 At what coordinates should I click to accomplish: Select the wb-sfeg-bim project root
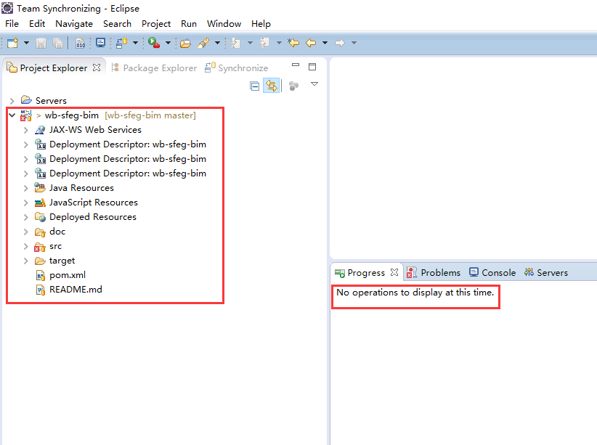pyautogui.click(x=108, y=115)
